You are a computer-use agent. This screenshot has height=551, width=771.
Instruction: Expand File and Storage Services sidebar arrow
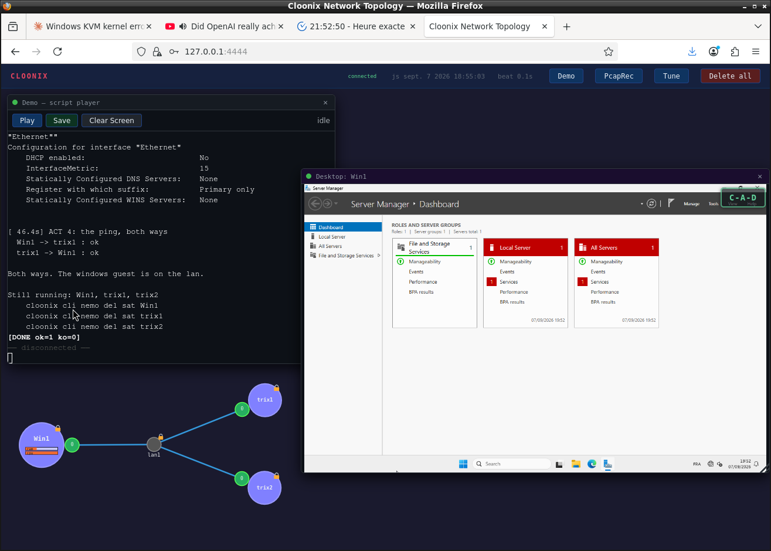[x=379, y=256]
